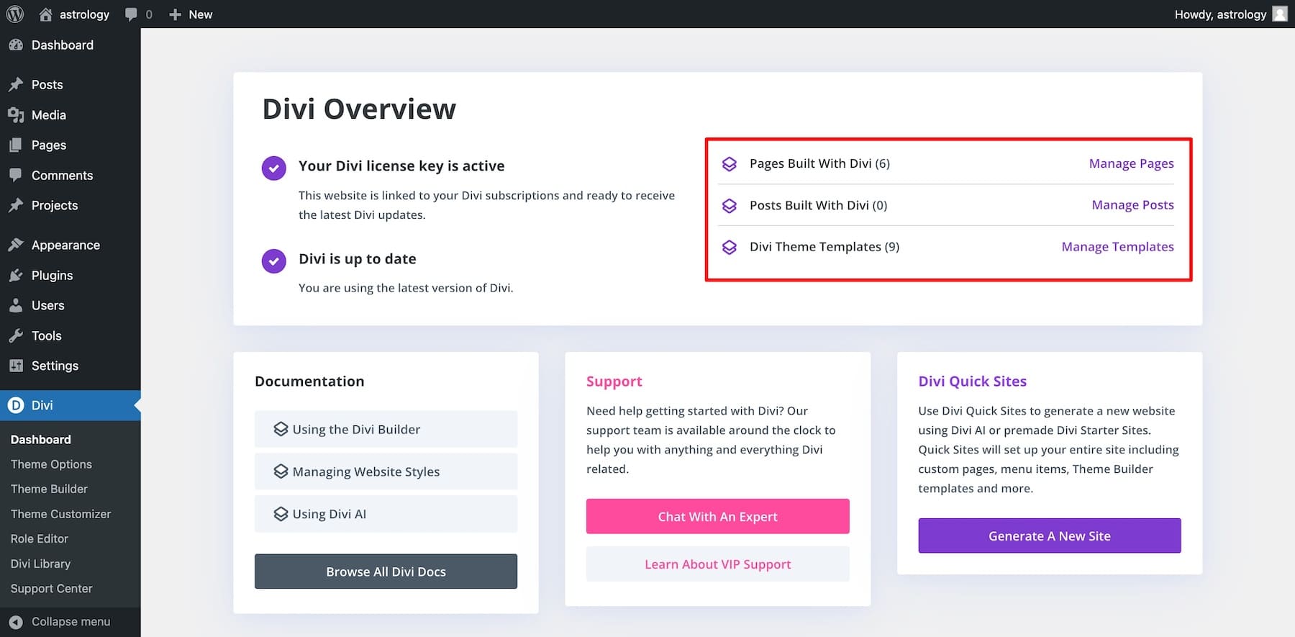Click the icon beside Divi Theme Templates
The image size is (1295, 637).
click(x=729, y=248)
